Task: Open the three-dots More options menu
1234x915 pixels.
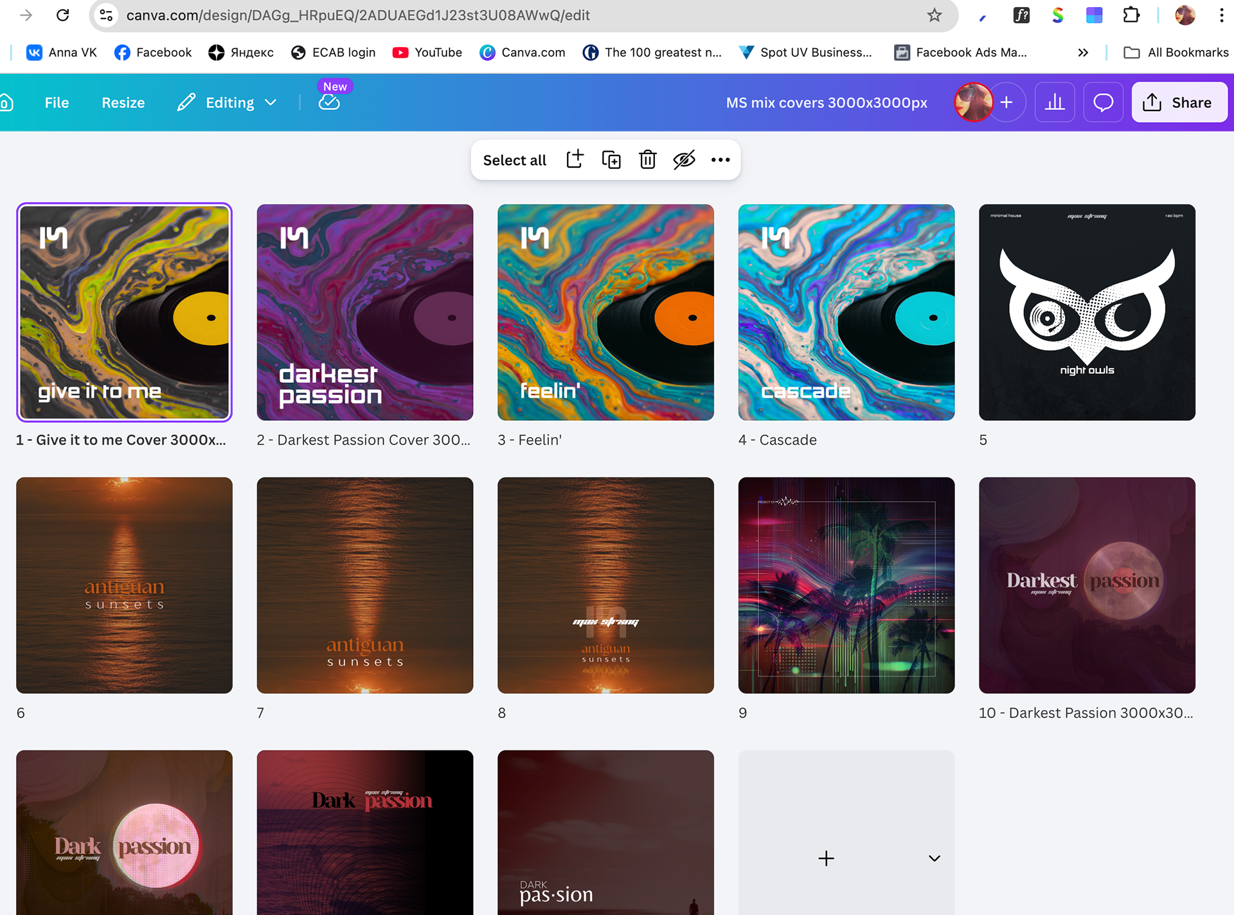Action: click(x=720, y=159)
